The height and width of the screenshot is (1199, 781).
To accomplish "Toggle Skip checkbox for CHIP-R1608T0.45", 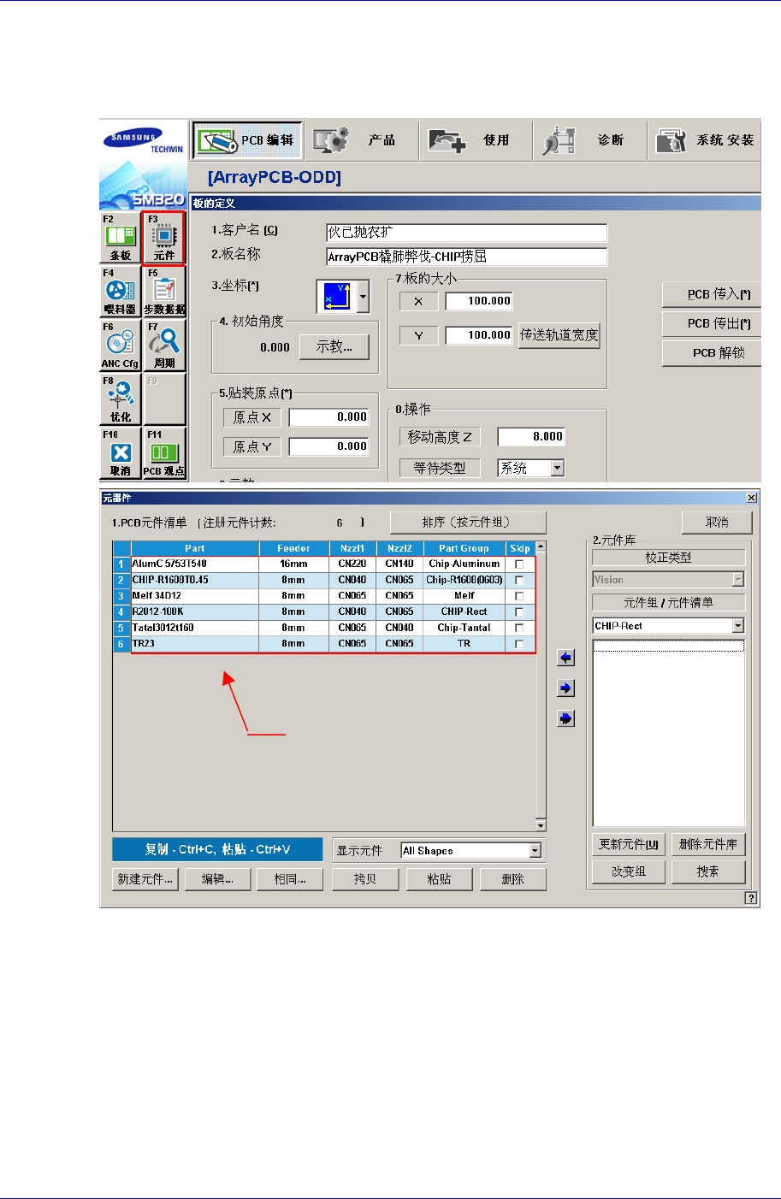I will (x=519, y=580).
